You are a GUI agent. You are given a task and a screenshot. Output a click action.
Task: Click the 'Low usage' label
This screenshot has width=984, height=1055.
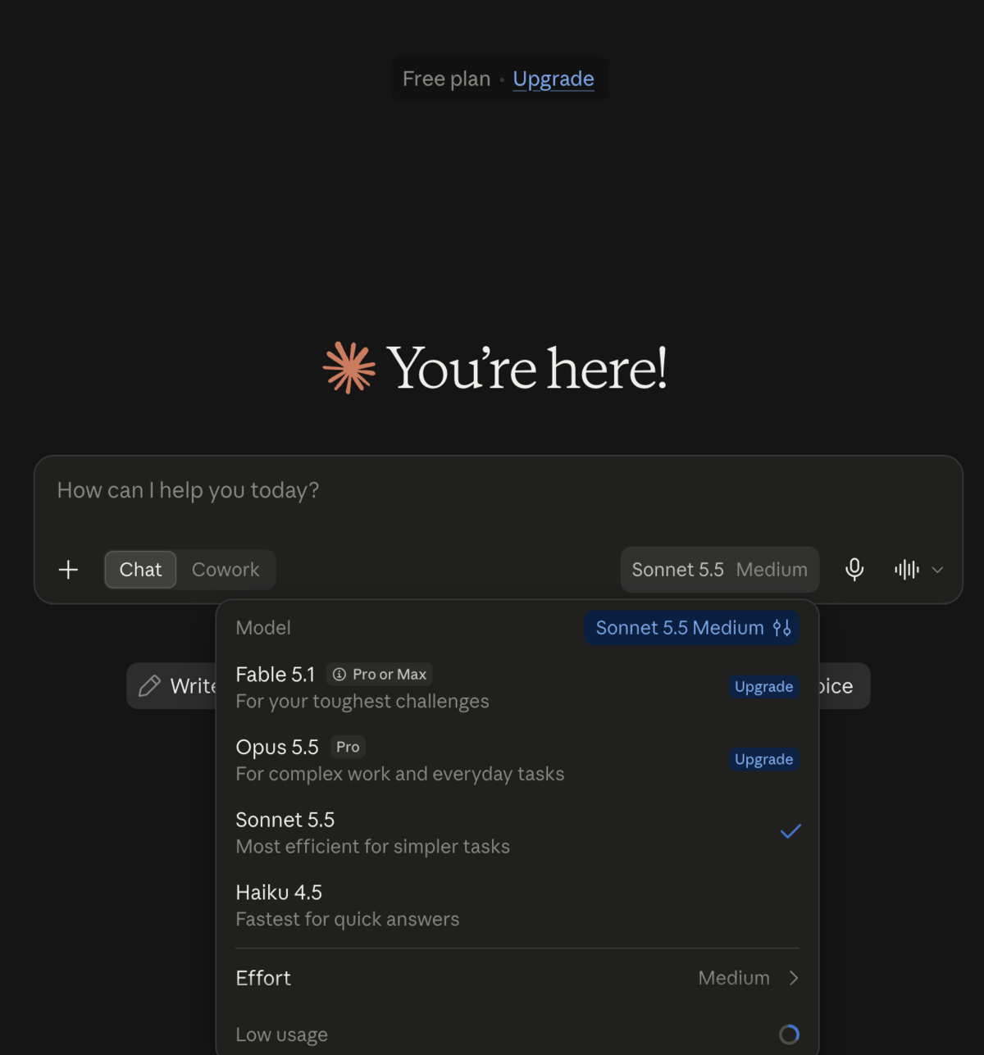[x=282, y=1035]
